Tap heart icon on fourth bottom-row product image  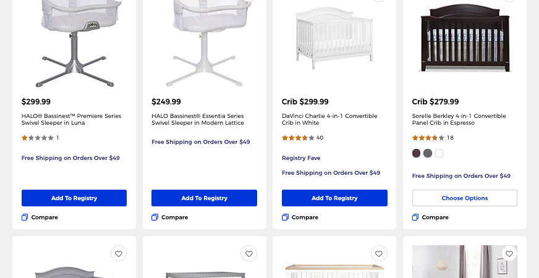(509, 254)
